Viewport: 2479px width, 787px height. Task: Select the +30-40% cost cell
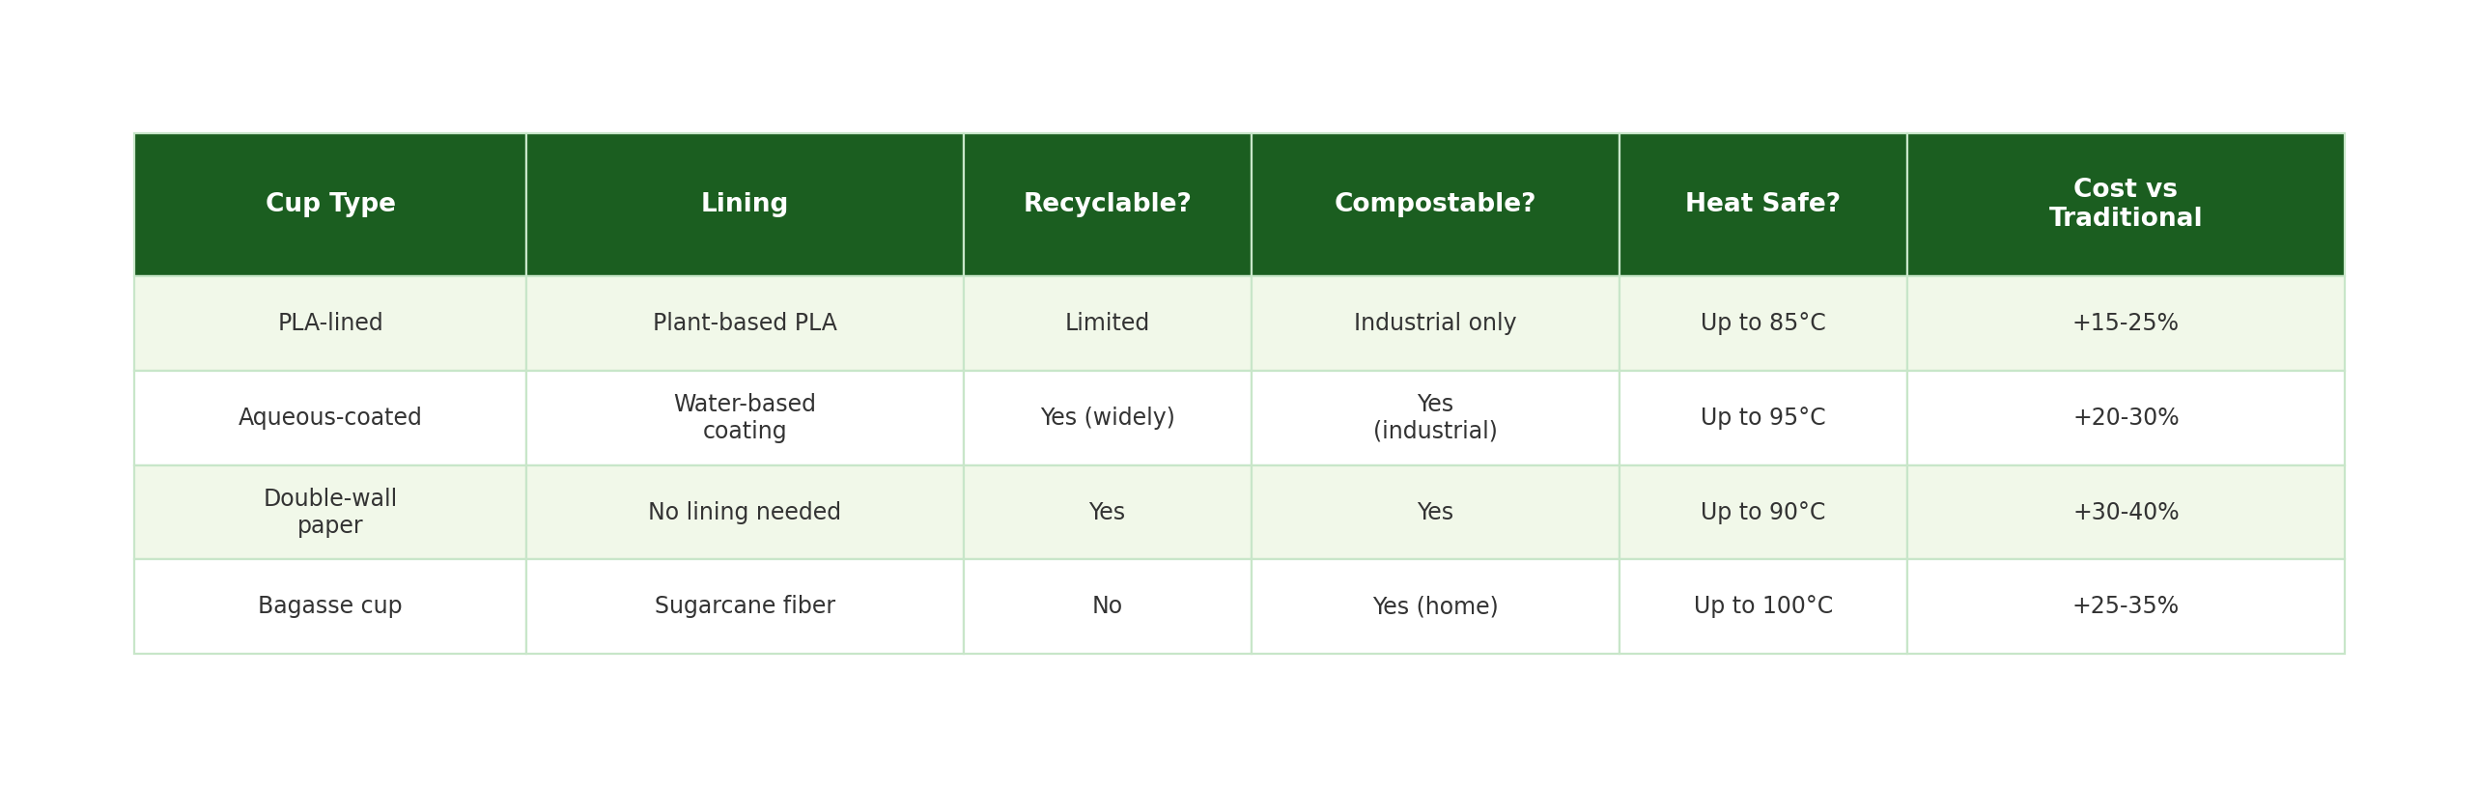coord(2125,512)
